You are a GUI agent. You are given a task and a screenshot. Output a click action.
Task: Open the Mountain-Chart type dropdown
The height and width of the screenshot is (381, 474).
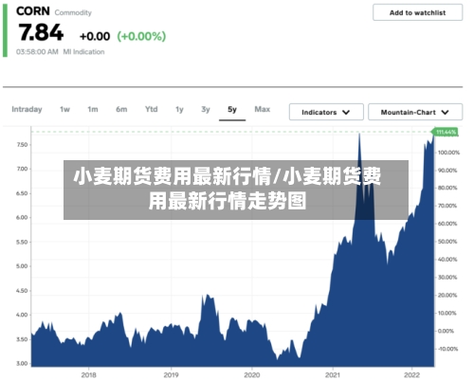pyautogui.click(x=415, y=112)
